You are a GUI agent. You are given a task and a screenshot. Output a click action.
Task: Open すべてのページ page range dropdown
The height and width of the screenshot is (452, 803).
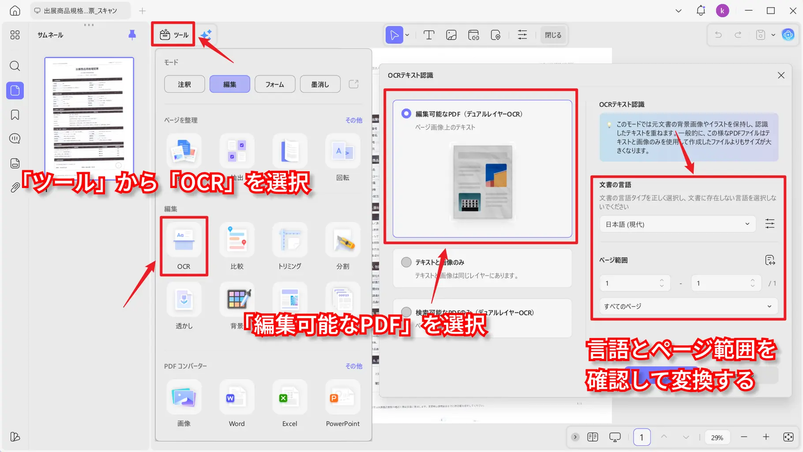tap(688, 306)
